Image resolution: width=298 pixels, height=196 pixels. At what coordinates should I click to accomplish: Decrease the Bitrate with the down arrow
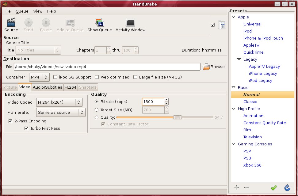point(166,103)
